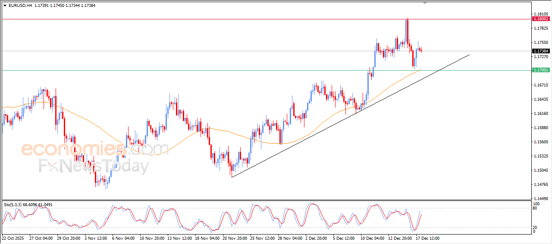Screen dimensions: 552x244
Task: Select the green 1.17001 price label
Action: [541, 70]
